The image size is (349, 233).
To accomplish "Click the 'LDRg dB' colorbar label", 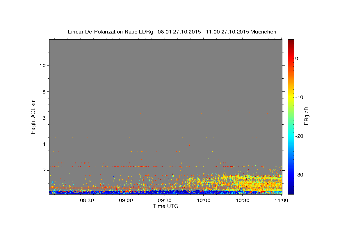I will pyautogui.click(x=306, y=117).
